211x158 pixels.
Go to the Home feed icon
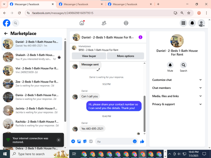click(x=82, y=23)
